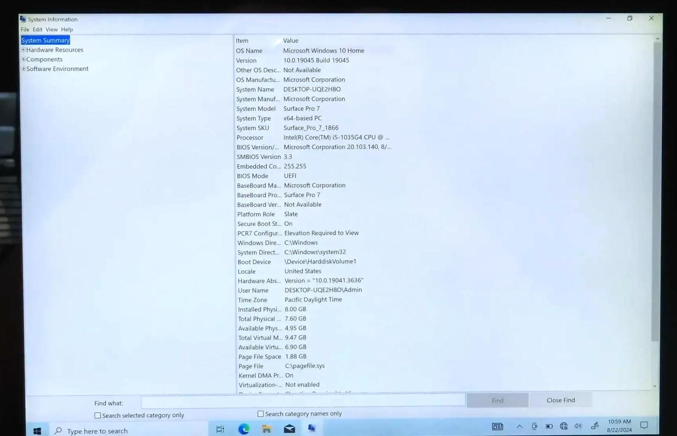
Task: Click the Find button
Action: coord(498,400)
